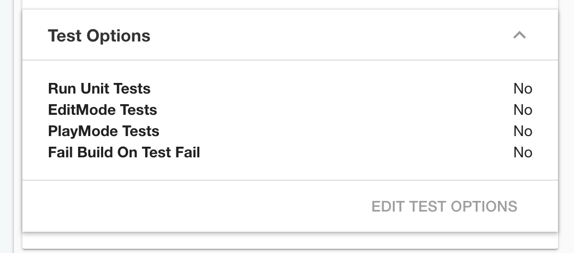
Task: Click the divider line above the Edit Test Options footer
Action: (x=290, y=180)
